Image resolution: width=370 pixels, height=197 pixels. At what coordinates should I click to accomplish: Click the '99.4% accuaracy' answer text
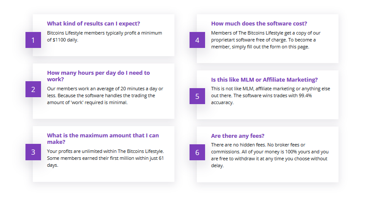(x=262, y=99)
